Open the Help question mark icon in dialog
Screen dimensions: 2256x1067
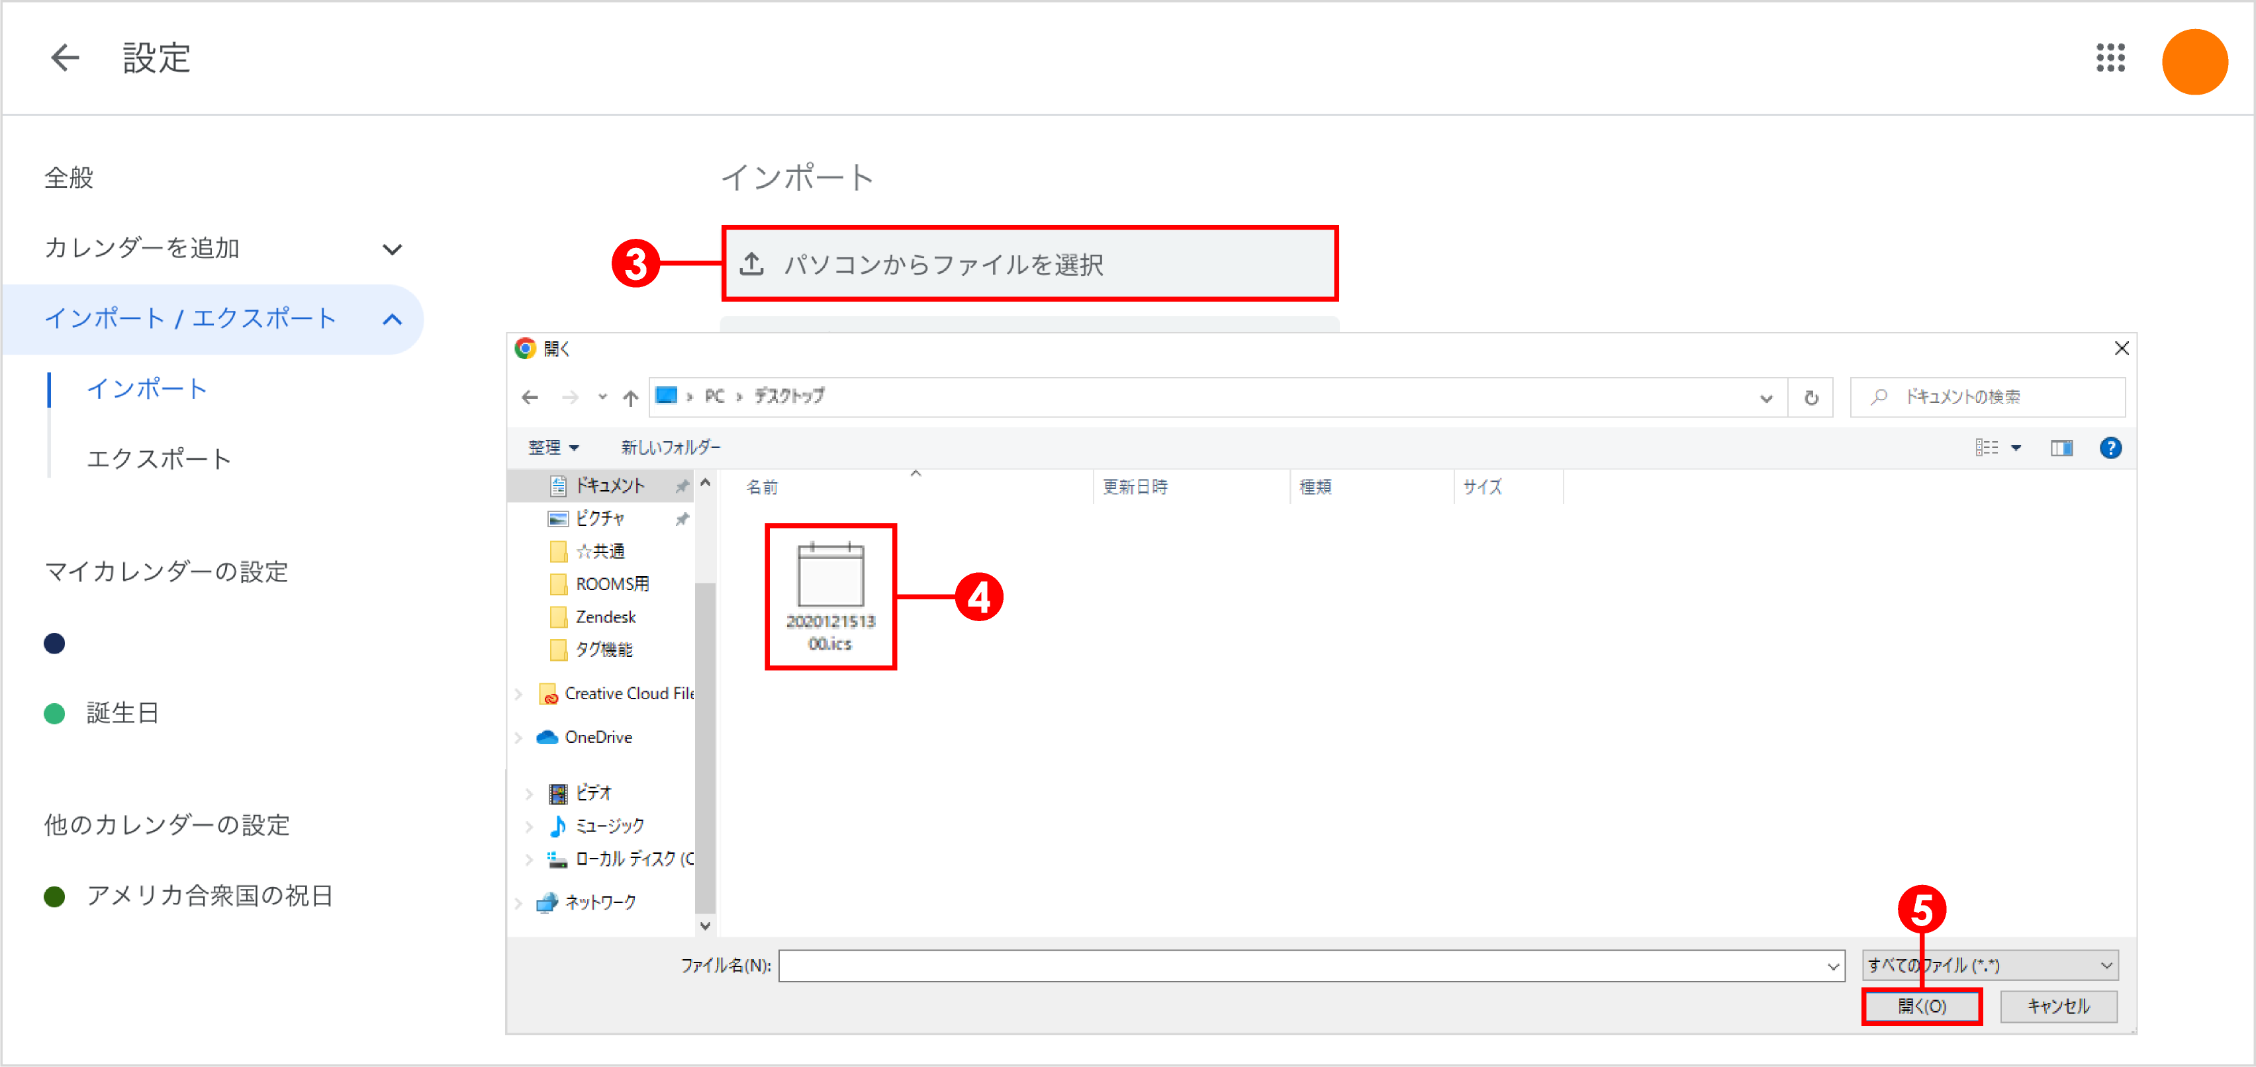pos(2112,447)
